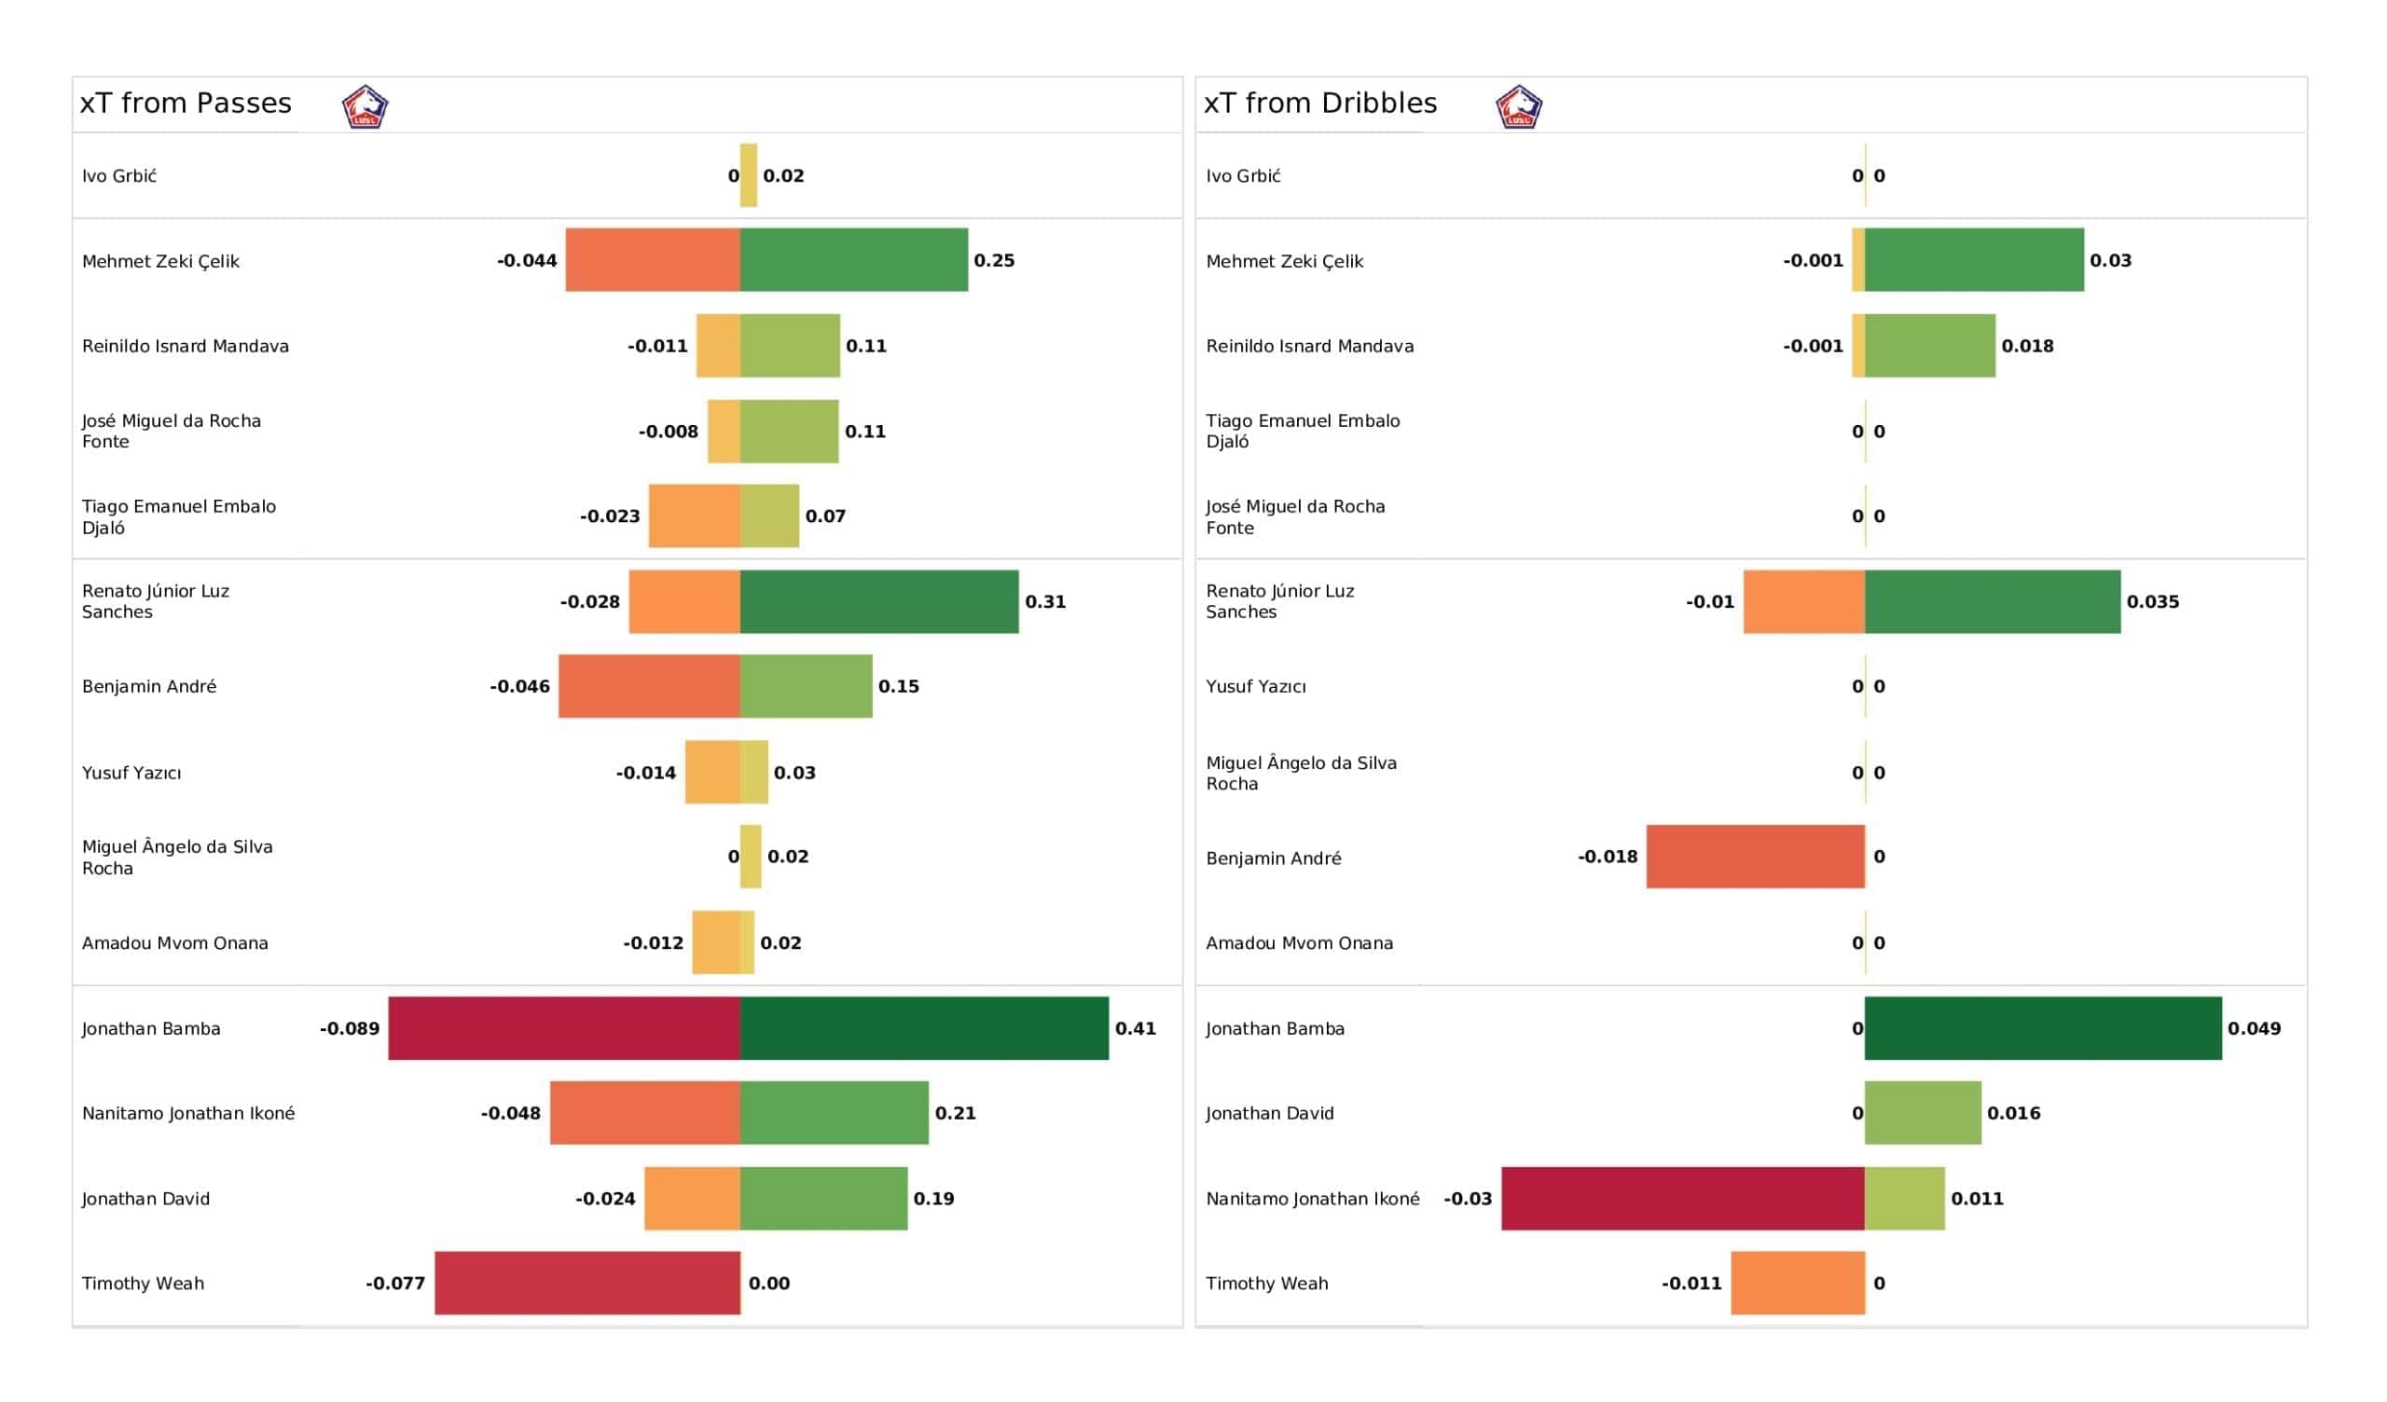The height and width of the screenshot is (1402, 2387).
Task: Click Jonathan David's name in the Dribbles panel
Action: (1269, 1113)
